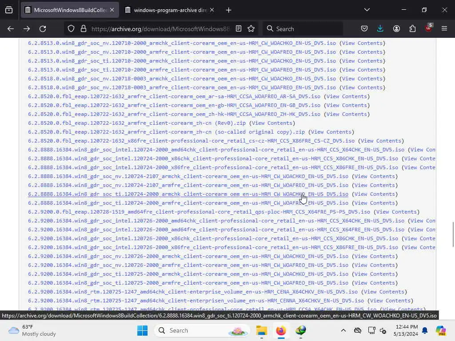The width and height of the screenshot is (455, 341).
Task: View Contents of 6.2.9200.0 qps-ploc iso
Action: click(396, 212)
